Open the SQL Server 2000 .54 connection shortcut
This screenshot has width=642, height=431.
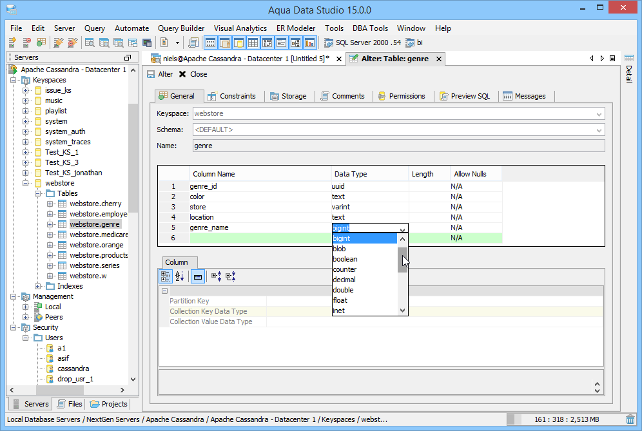[x=363, y=43]
